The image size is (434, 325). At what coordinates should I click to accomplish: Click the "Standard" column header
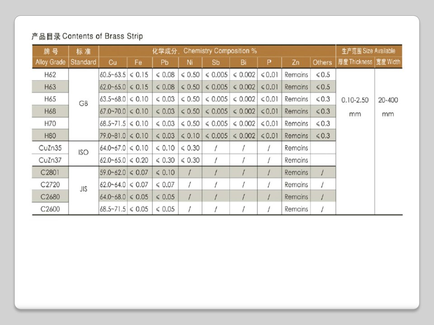click(83, 62)
